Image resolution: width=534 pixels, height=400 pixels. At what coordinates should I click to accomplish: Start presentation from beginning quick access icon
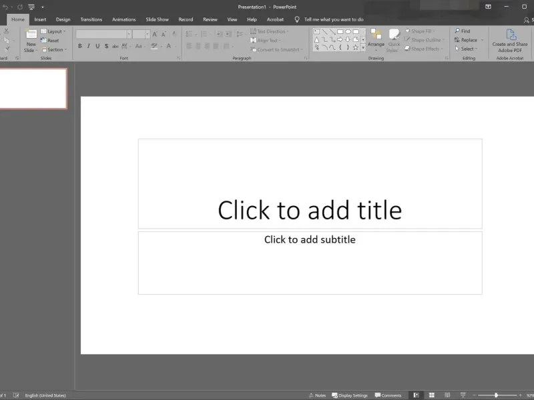pyautogui.click(x=31, y=7)
